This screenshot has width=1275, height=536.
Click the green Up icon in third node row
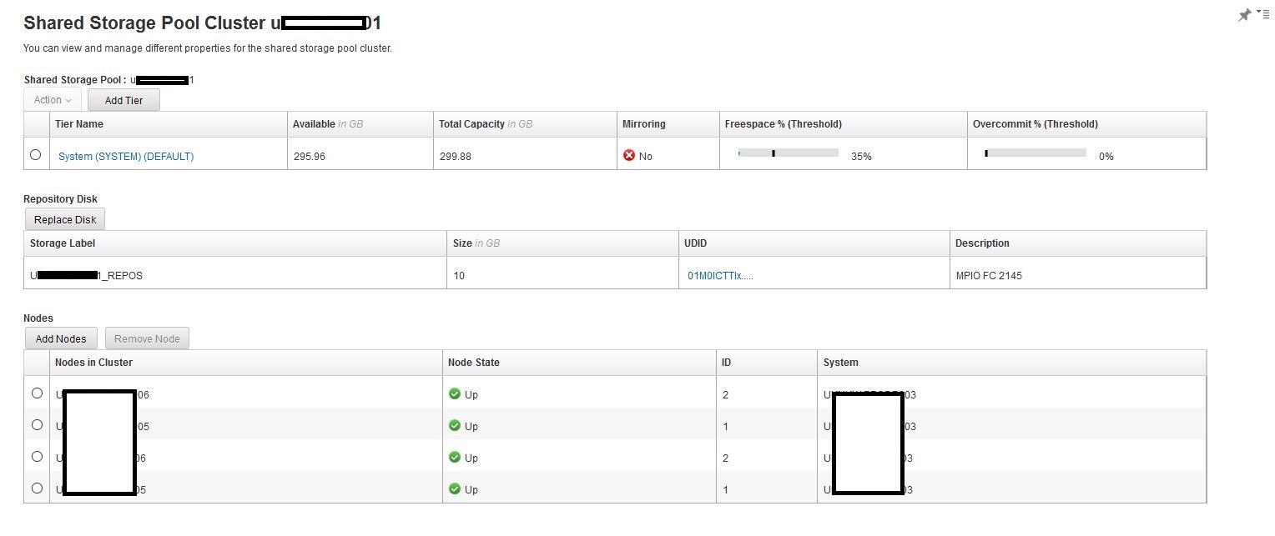[x=455, y=458]
